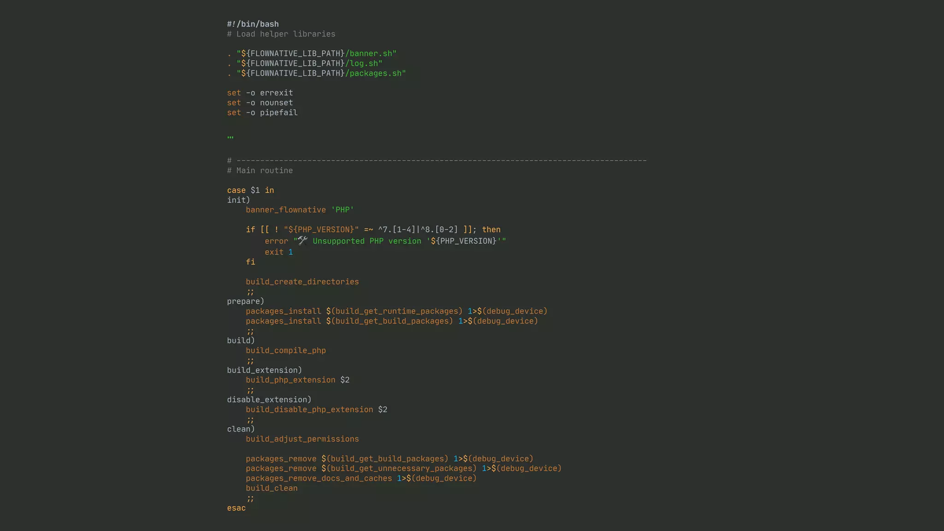This screenshot has height=531, width=944.
Task: Click the 'clean)' case label
Action: (x=241, y=429)
